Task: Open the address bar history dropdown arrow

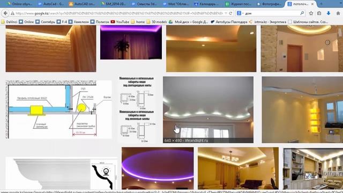Action: (x=226, y=13)
